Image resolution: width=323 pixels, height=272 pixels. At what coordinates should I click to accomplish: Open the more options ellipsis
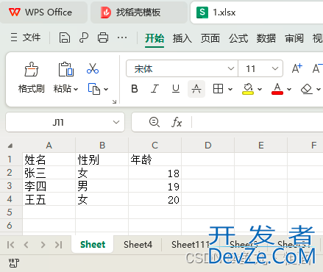(x=122, y=37)
